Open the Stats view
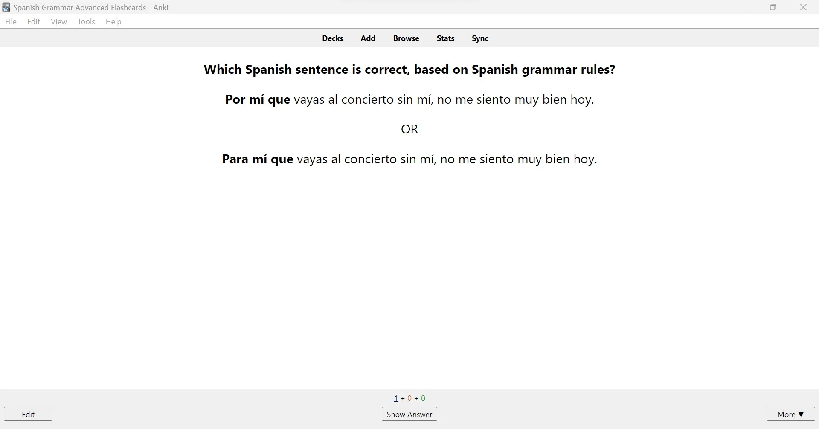 click(x=445, y=38)
